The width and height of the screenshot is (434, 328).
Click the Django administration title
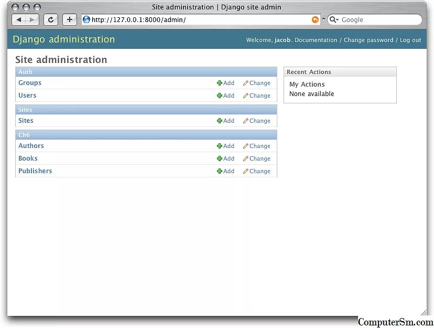tap(63, 39)
